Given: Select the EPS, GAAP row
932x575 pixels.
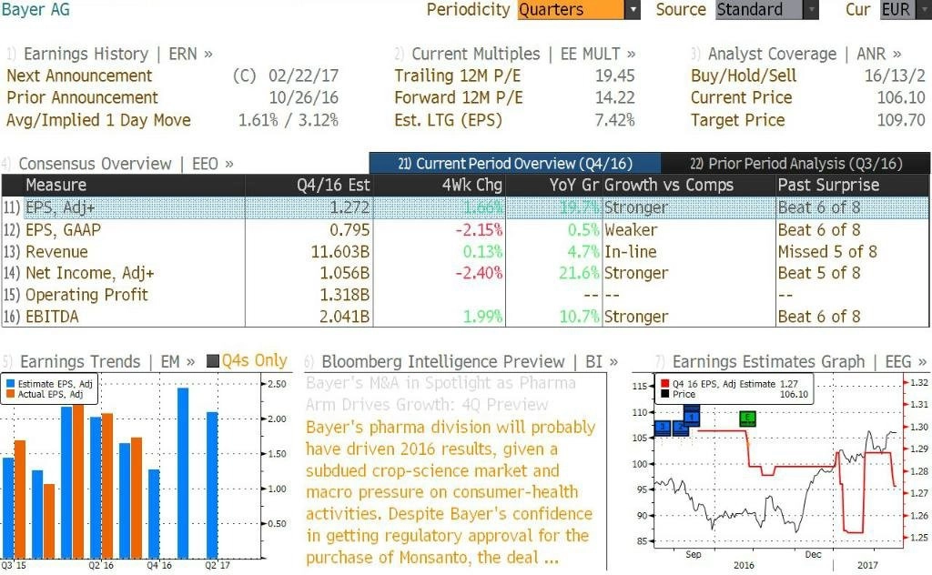Looking at the screenshot, I should 465,230.
